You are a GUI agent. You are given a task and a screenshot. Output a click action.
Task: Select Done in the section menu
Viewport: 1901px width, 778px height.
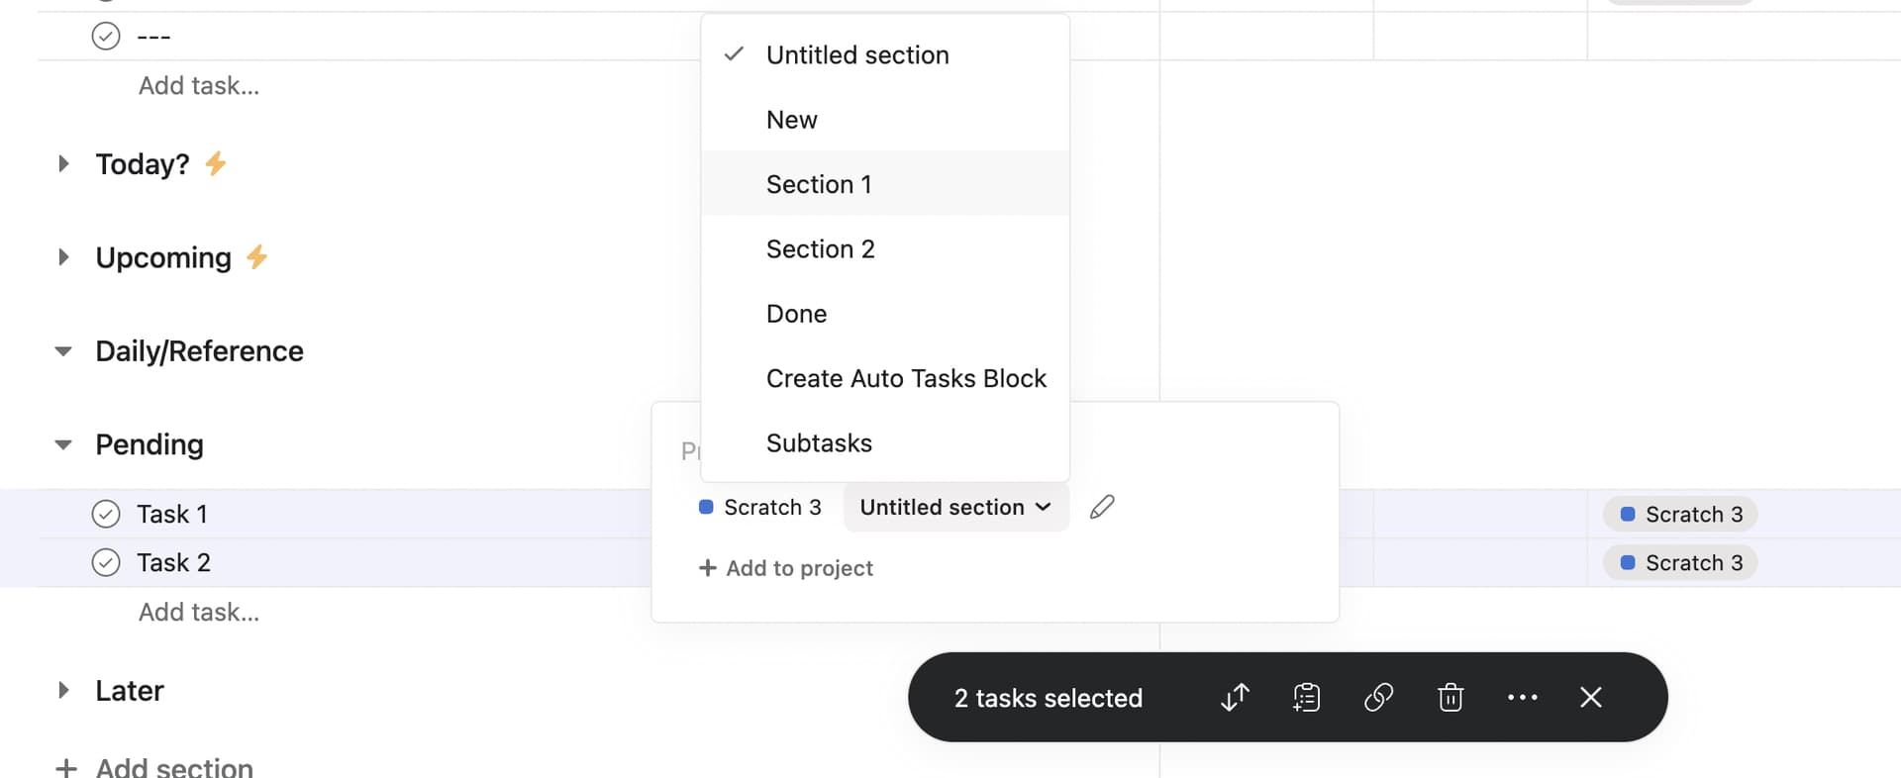pos(796,314)
